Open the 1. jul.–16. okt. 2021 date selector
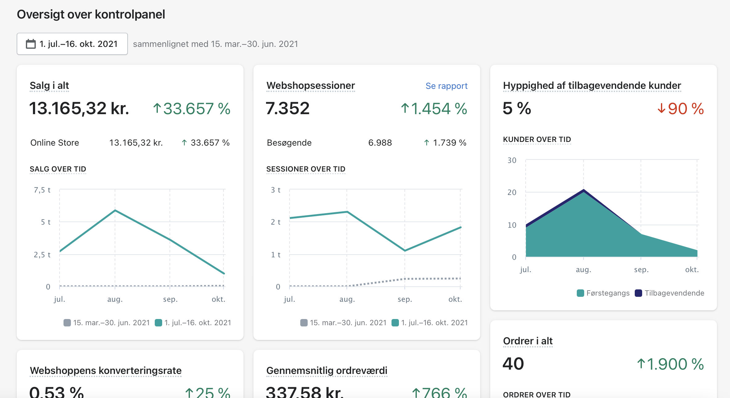Screen dimensions: 730x398 point(72,44)
